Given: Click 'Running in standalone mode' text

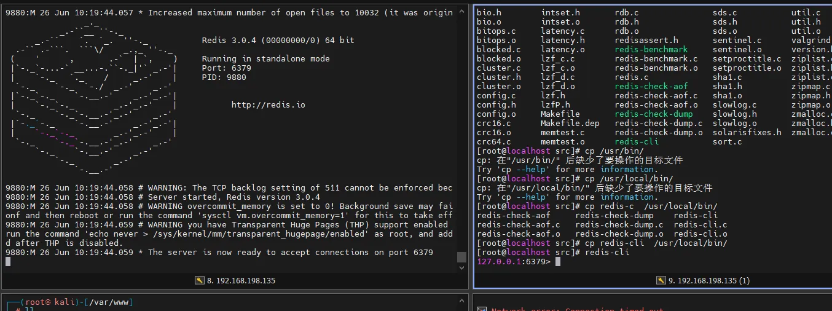Looking at the screenshot, I should (265, 59).
